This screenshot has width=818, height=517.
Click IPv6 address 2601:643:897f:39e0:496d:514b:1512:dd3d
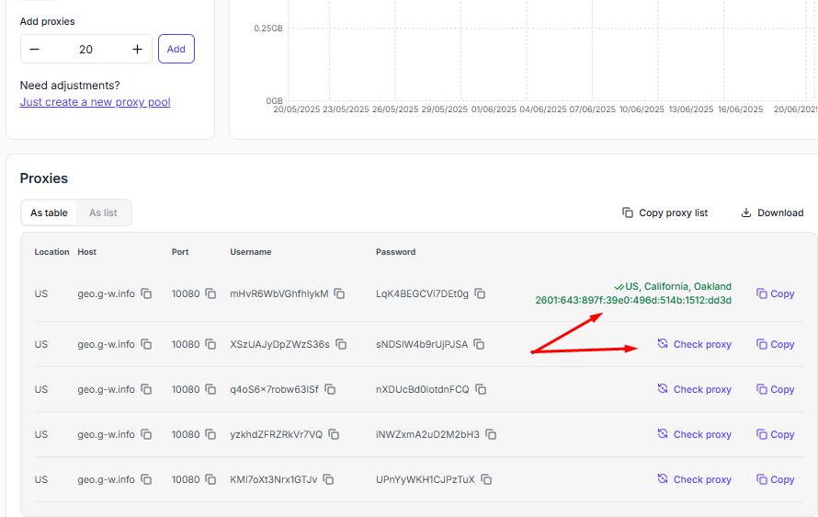coord(633,300)
